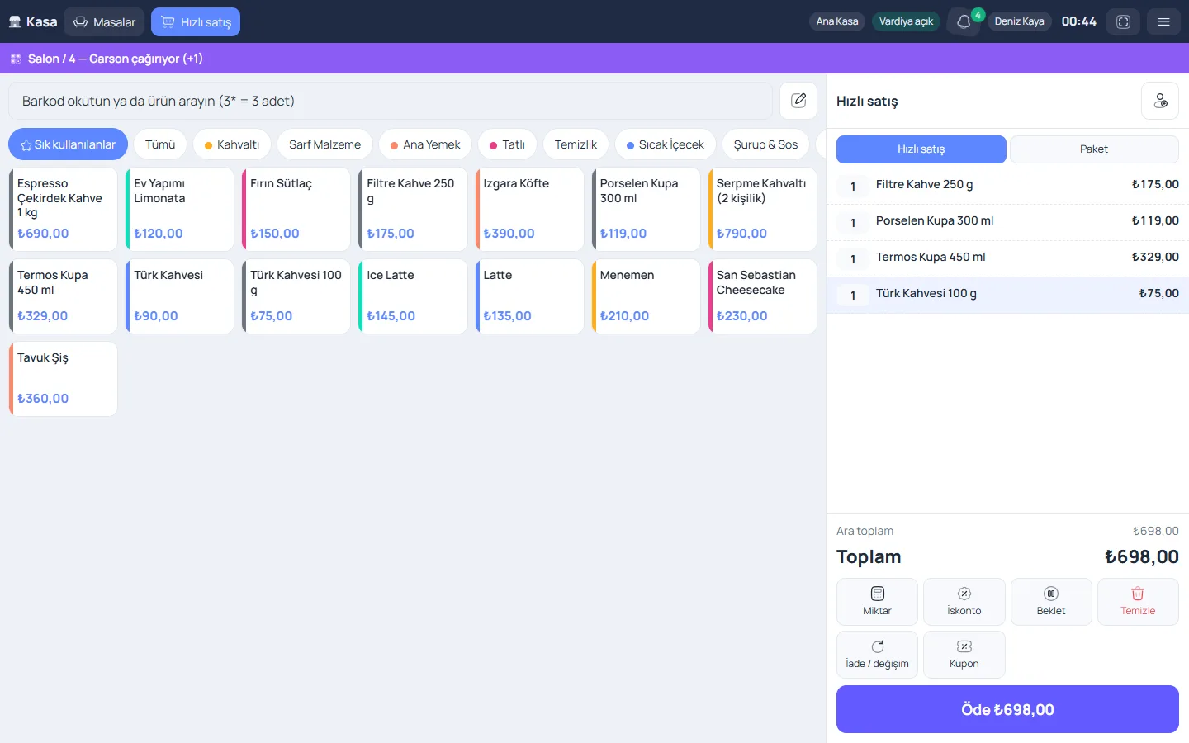The image size is (1189, 743).
Task: Add Espresso Çekirdek Kahve 1 kg
Action: (x=63, y=210)
